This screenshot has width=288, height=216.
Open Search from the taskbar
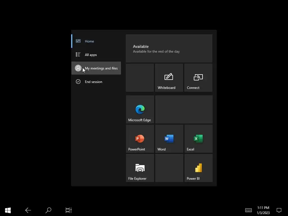(48, 210)
